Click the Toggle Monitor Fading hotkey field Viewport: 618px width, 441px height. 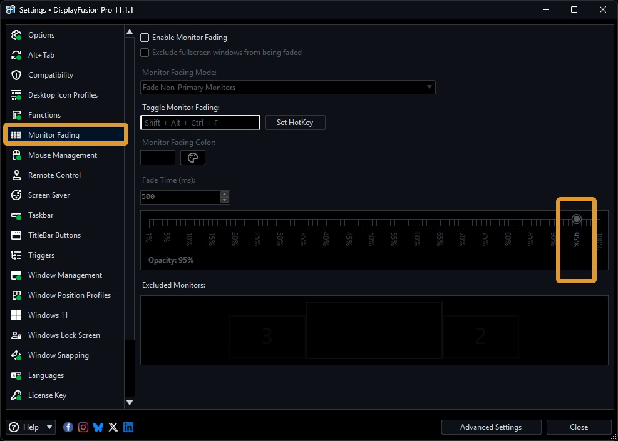[200, 123]
